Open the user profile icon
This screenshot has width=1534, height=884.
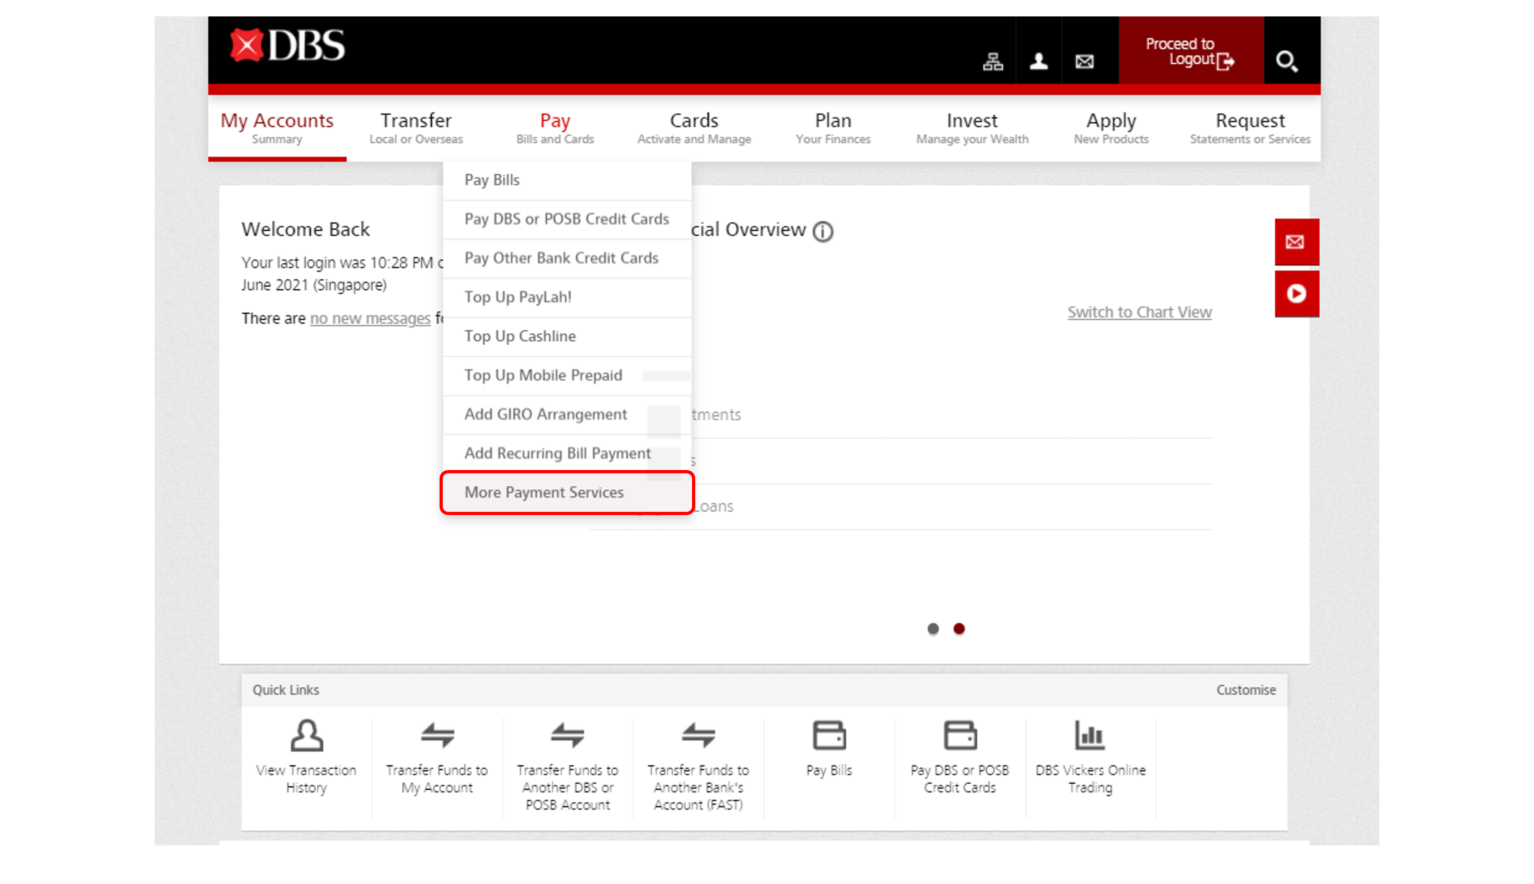pos(1039,61)
